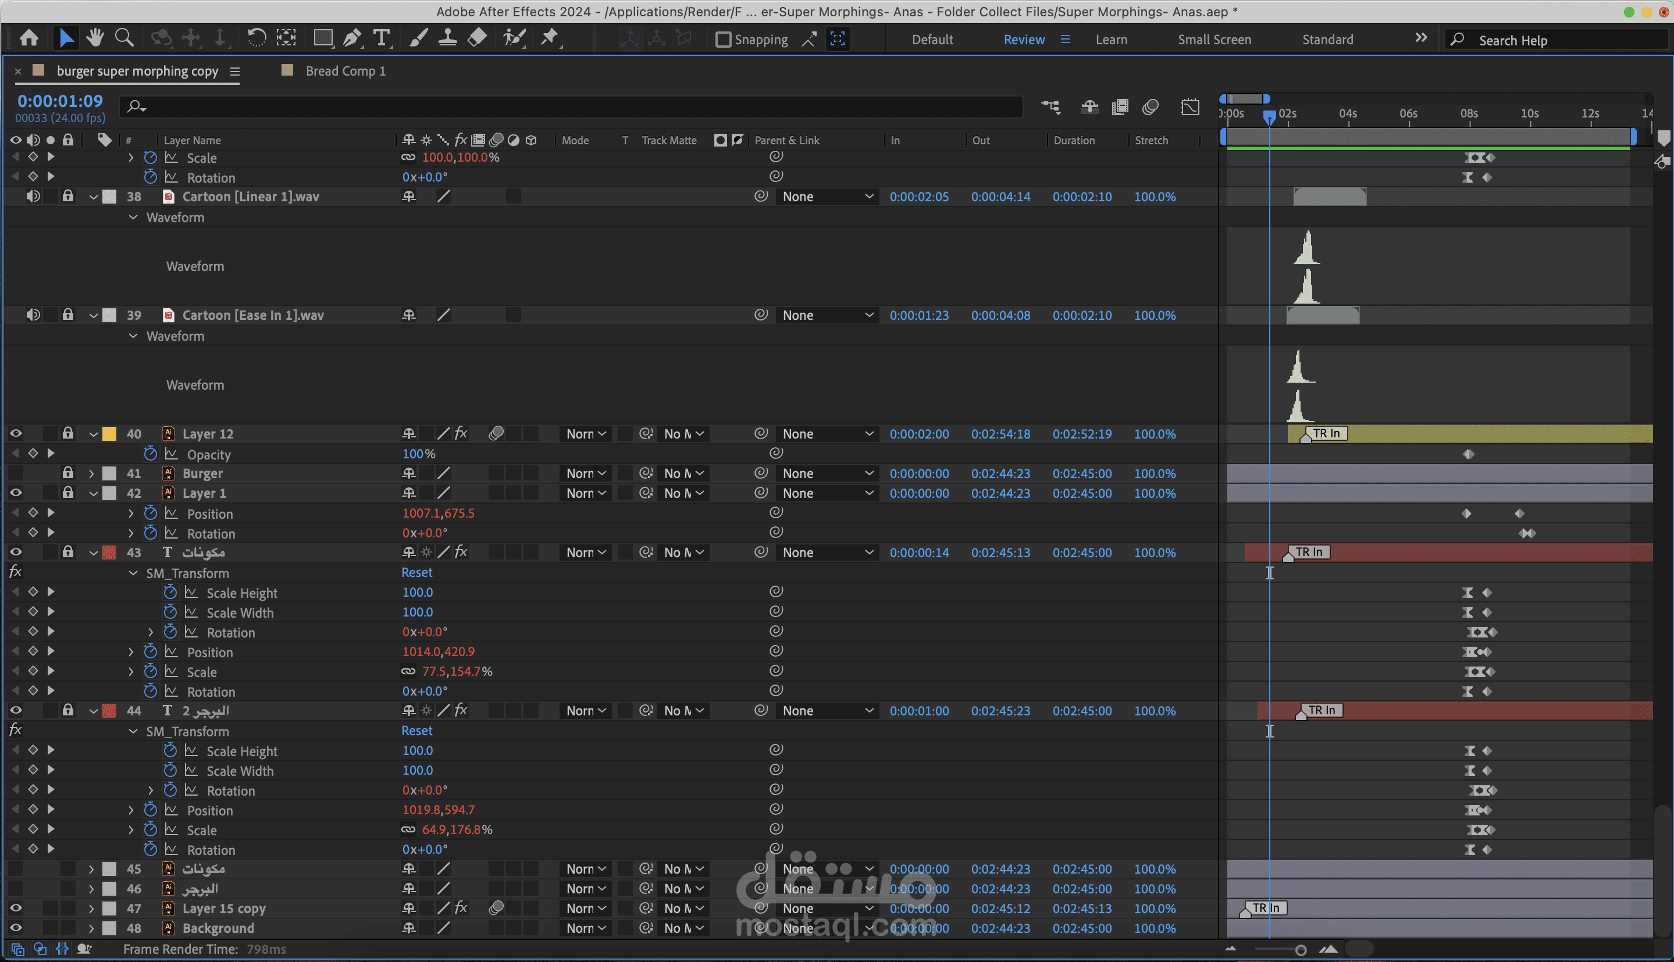Click the Home icon
The width and height of the screenshot is (1674, 962).
pyautogui.click(x=29, y=38)
